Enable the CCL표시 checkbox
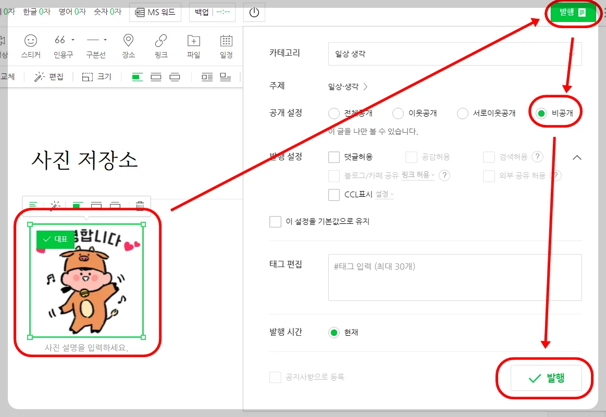606x417 pixels. tap(334, 195)
